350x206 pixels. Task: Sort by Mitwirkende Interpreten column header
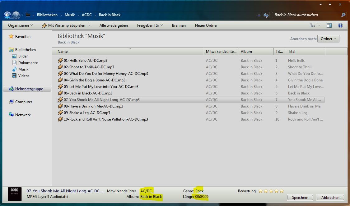[x=221, y=52]
